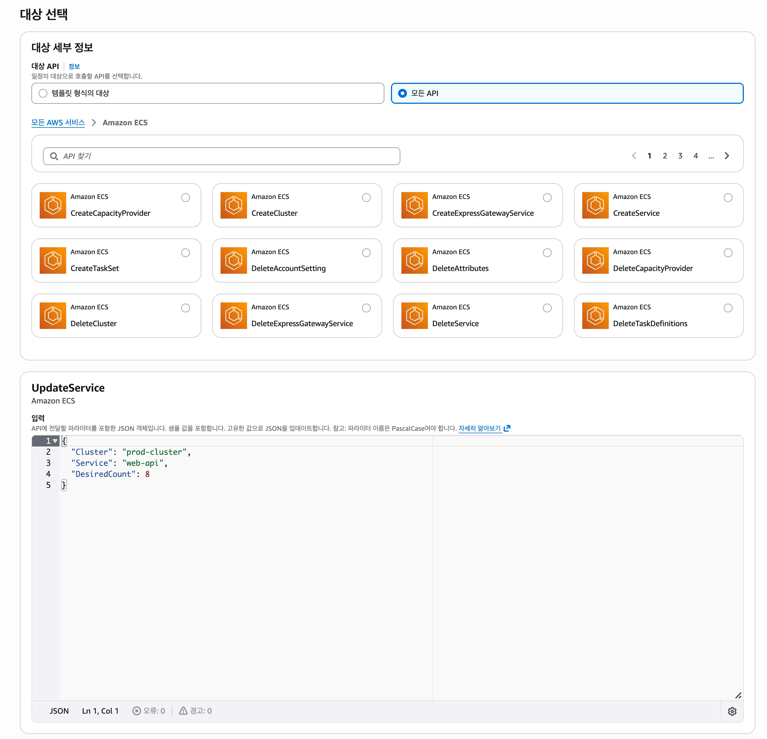Click the CreateService API name text
This screenshot has width=767, height=739.
click(636, 213)
